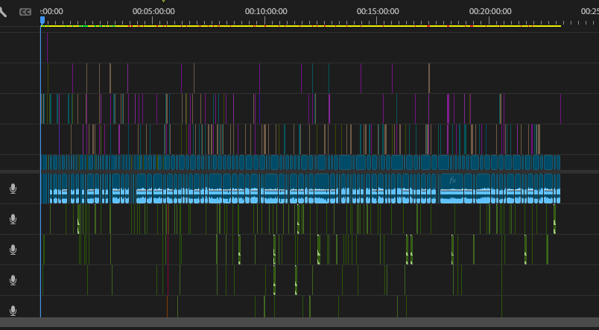599x330 pixels.
Task: Click voice-over mic on the third audio track
Action: [x=13, y=250]
